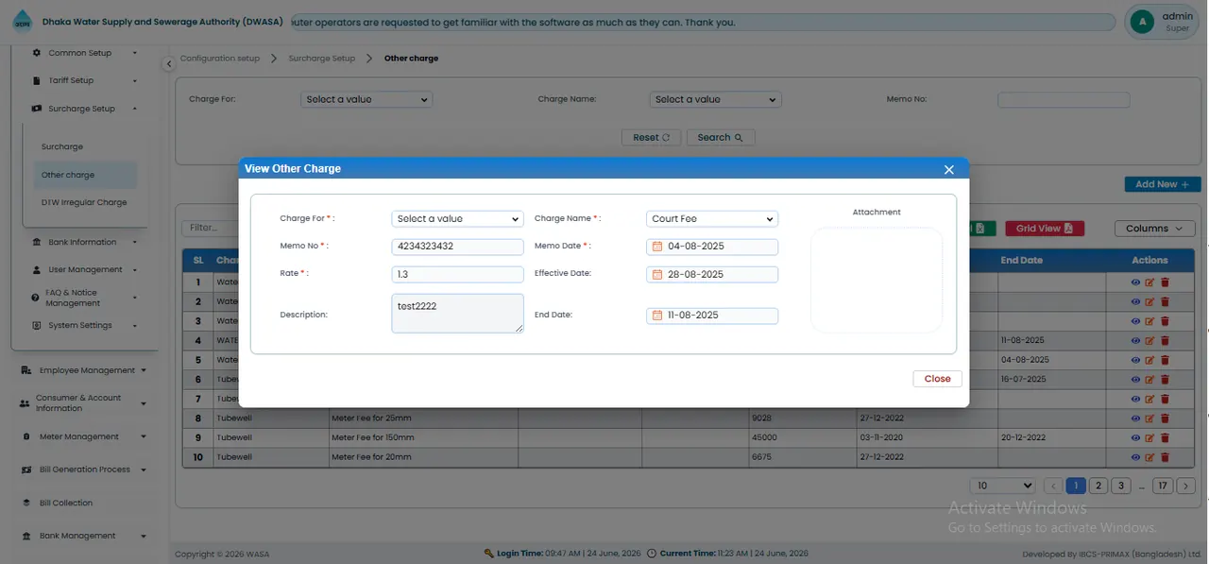Open the Charge For dropdown in dialog
1209x564 pixels.
(x=457, y=219)
